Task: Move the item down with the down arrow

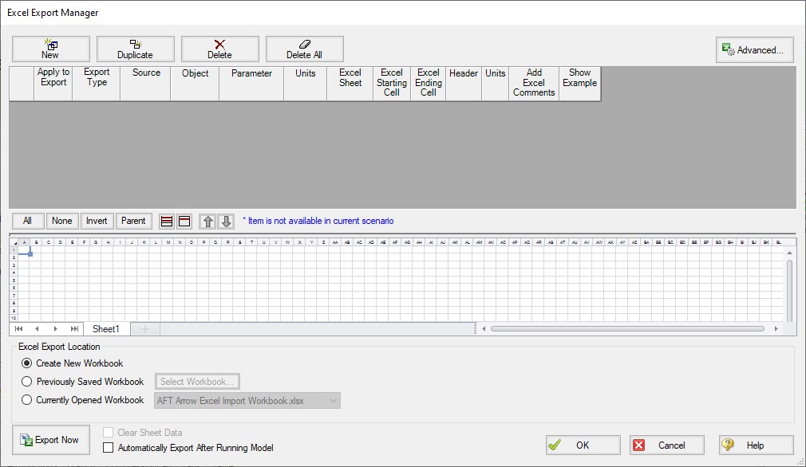Action: 226,222
